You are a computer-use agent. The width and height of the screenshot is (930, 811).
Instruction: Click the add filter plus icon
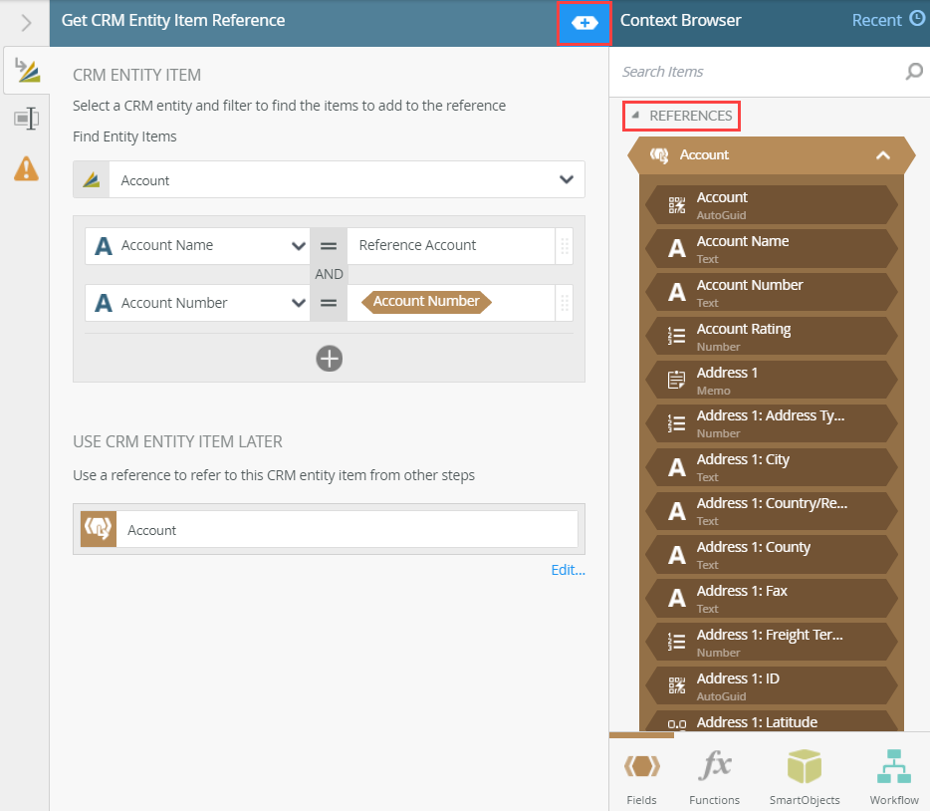pos(330,359)
